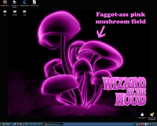This screenshot has height=126, width=157.
Task: Switch to the GTAsajtens Forum taskbar window
Action: point(53,124)
